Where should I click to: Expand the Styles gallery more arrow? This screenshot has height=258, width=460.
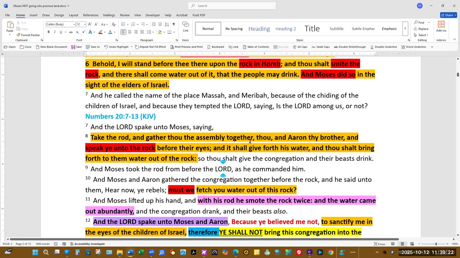pos(405,29)
